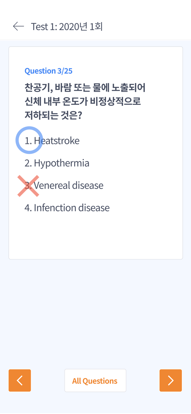
Task: Tap the word Venereal in option 3
Action: pyautogui.click(x=52, y=185)
